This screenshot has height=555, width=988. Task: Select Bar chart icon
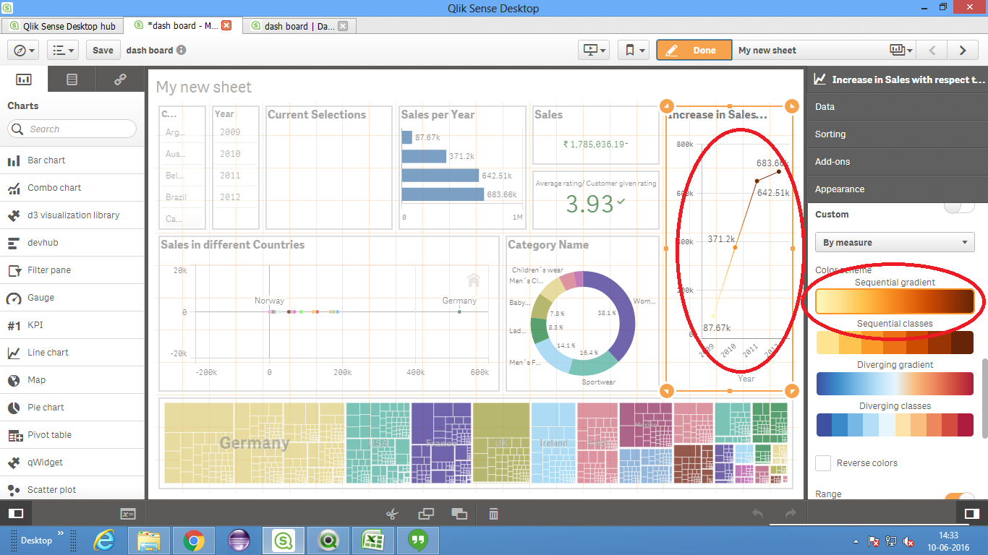pos(14,160)
